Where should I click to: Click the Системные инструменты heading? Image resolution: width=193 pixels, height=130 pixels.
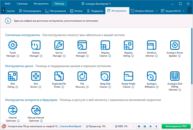pos(22,35)
